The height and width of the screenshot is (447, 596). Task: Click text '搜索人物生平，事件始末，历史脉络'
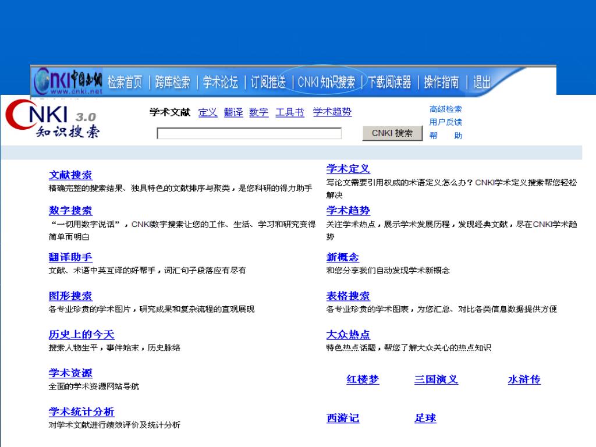115,347
